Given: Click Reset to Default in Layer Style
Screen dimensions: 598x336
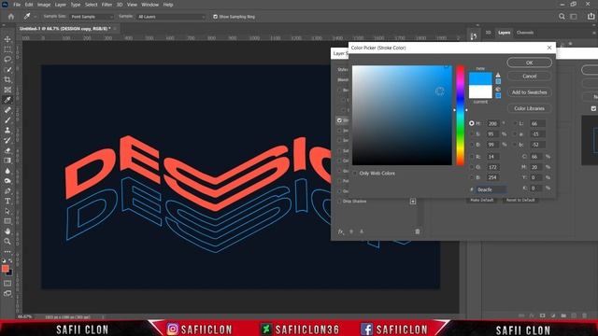Looking at the screenshot, I should pos(520,200).
